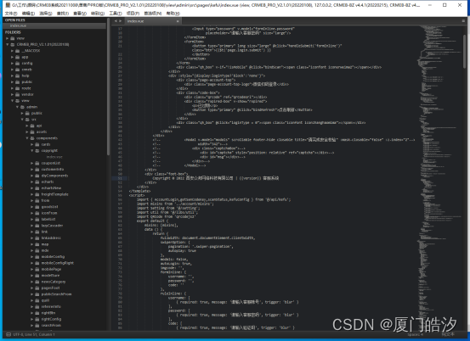Click the echarts folder icon

click(x=37, y=182)
